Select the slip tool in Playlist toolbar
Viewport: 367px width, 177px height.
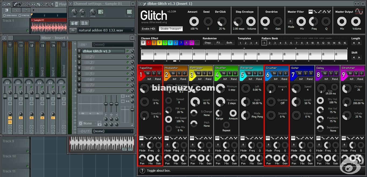[x=33, y=4]
